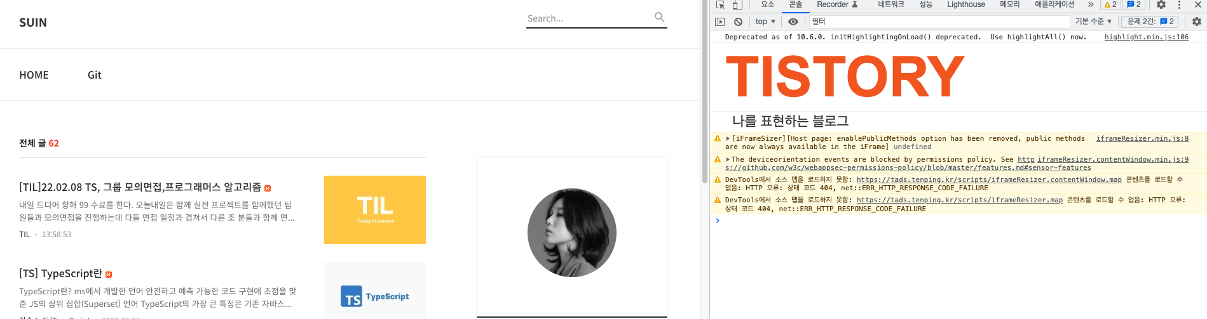Open tenping iframeResizer.contentWindow.map URL
The width and height of the screenshot is (1207, 319).
pyautogui.click(x=989, y=179)
